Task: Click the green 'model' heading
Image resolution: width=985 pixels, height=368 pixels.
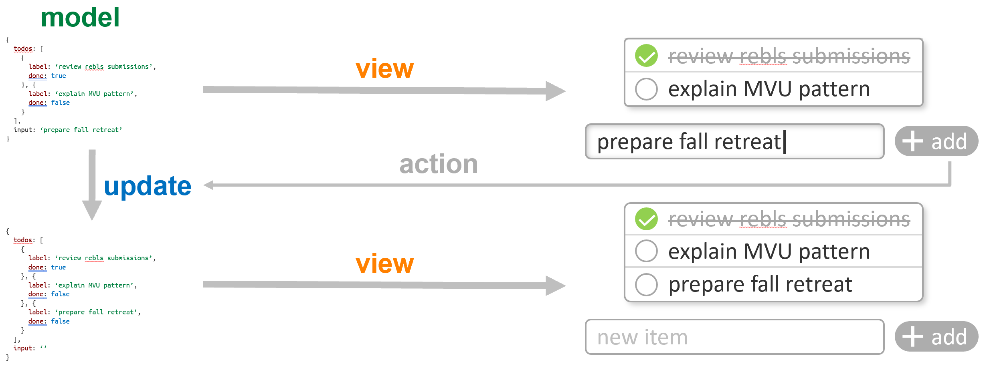Action: coord(80,18)
